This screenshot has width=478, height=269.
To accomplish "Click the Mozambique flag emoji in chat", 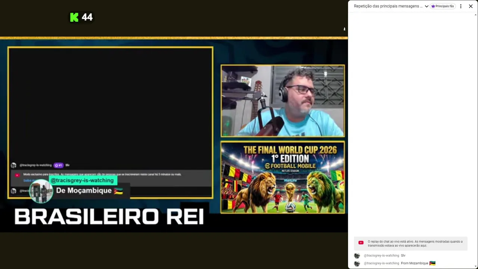I will tap(432, 263).
